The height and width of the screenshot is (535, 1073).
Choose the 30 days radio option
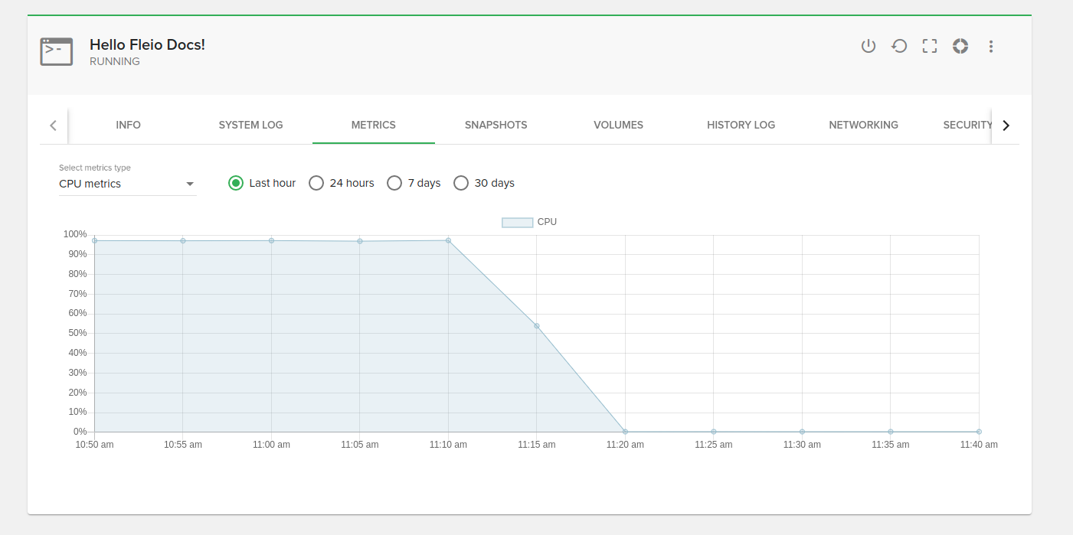point(461,183)
